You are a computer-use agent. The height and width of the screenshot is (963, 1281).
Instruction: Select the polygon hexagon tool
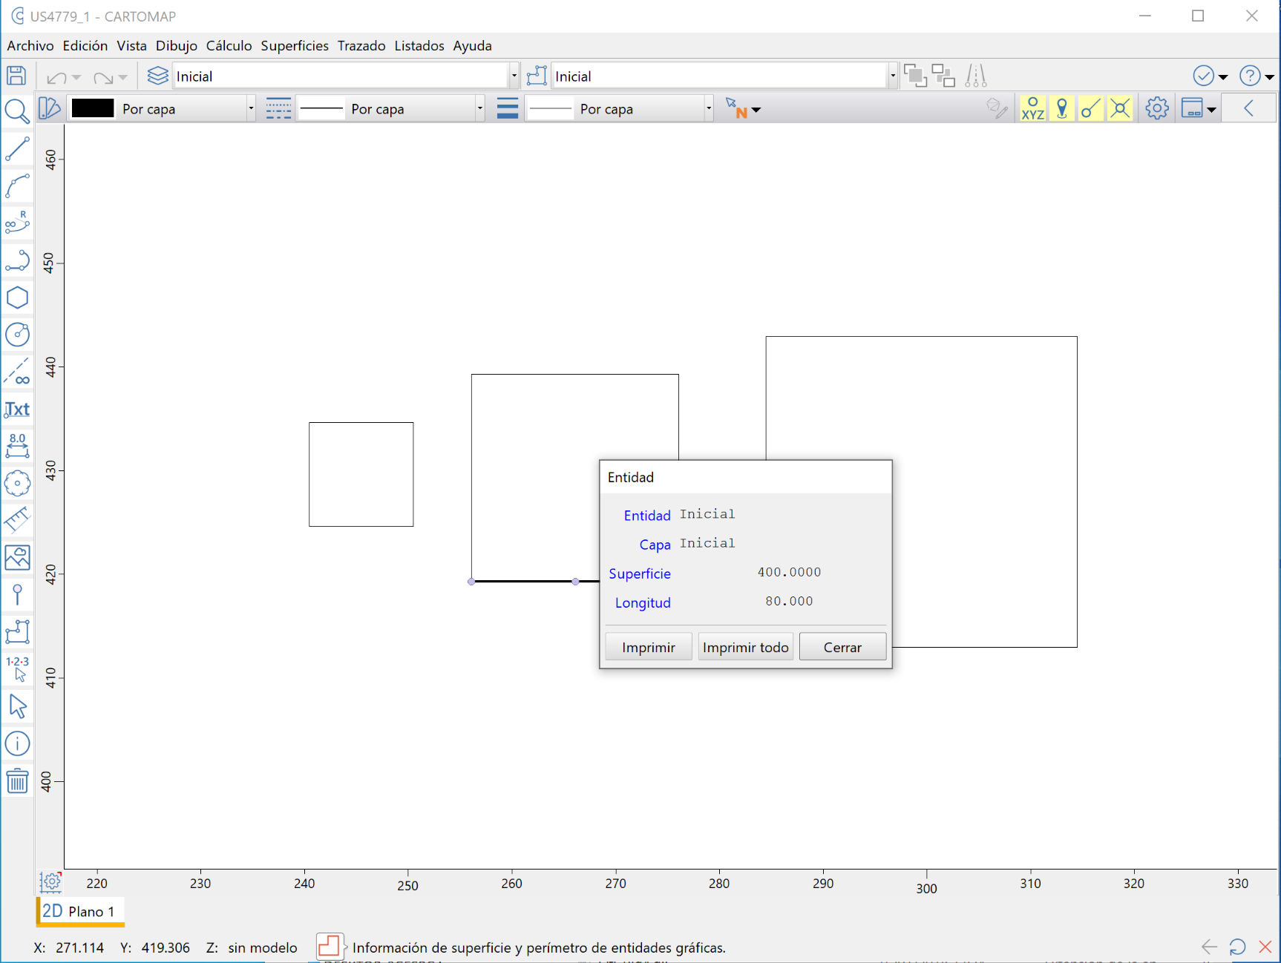point(17,298)
